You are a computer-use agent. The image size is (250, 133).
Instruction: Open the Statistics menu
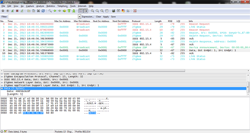coord(50,6)
